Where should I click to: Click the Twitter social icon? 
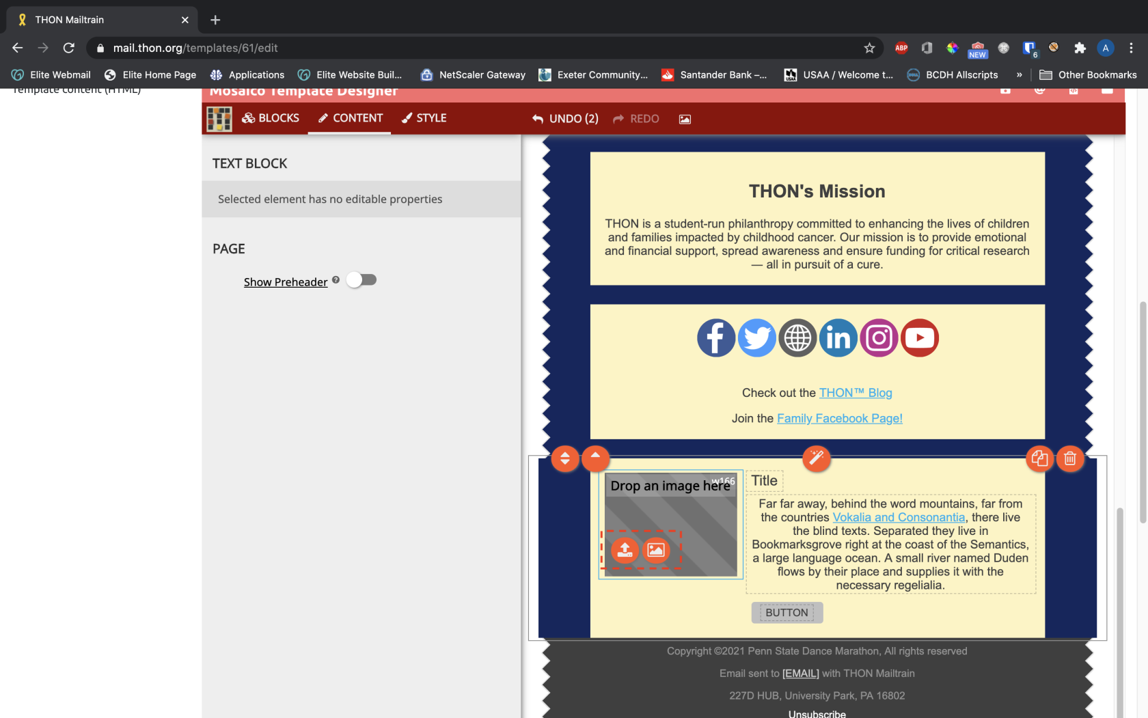tap(756, 338)
